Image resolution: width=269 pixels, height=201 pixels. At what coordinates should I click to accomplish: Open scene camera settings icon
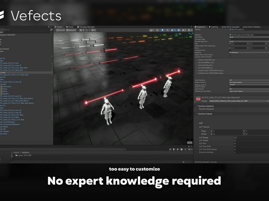click(183, 30)
